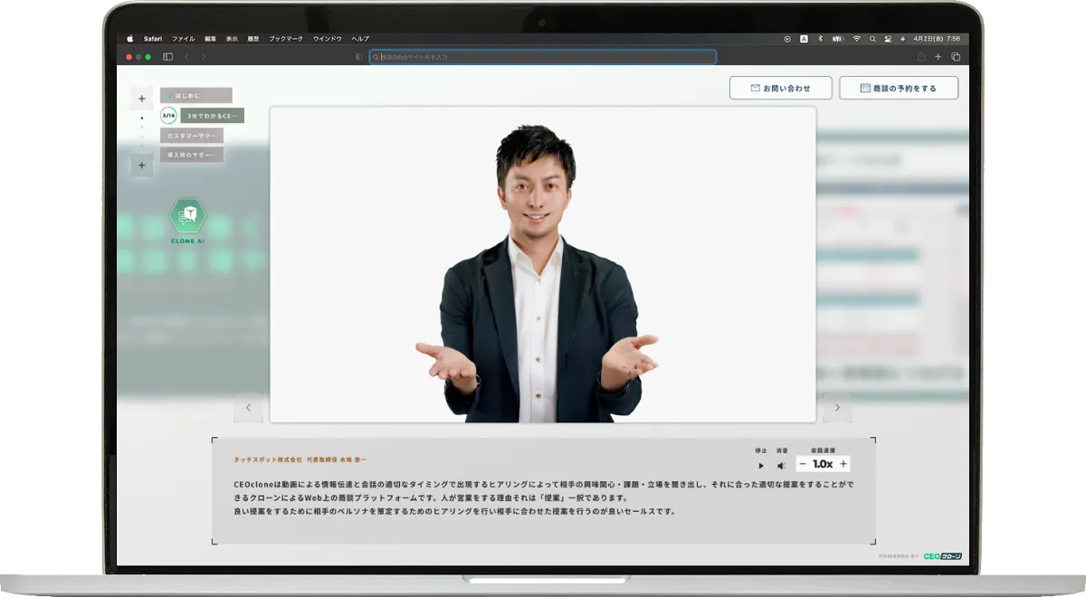Increase speech speed with the plus button
The width and height of the screenshot is (1086, 597).
pyautogui.click(x=843, y=464)
